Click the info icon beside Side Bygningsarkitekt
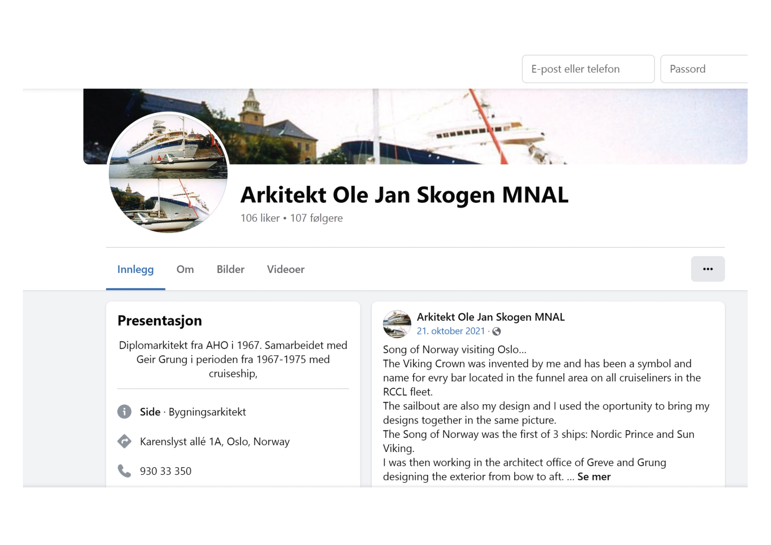This screenshot has height=545, width=771. (x=124, y=412)
